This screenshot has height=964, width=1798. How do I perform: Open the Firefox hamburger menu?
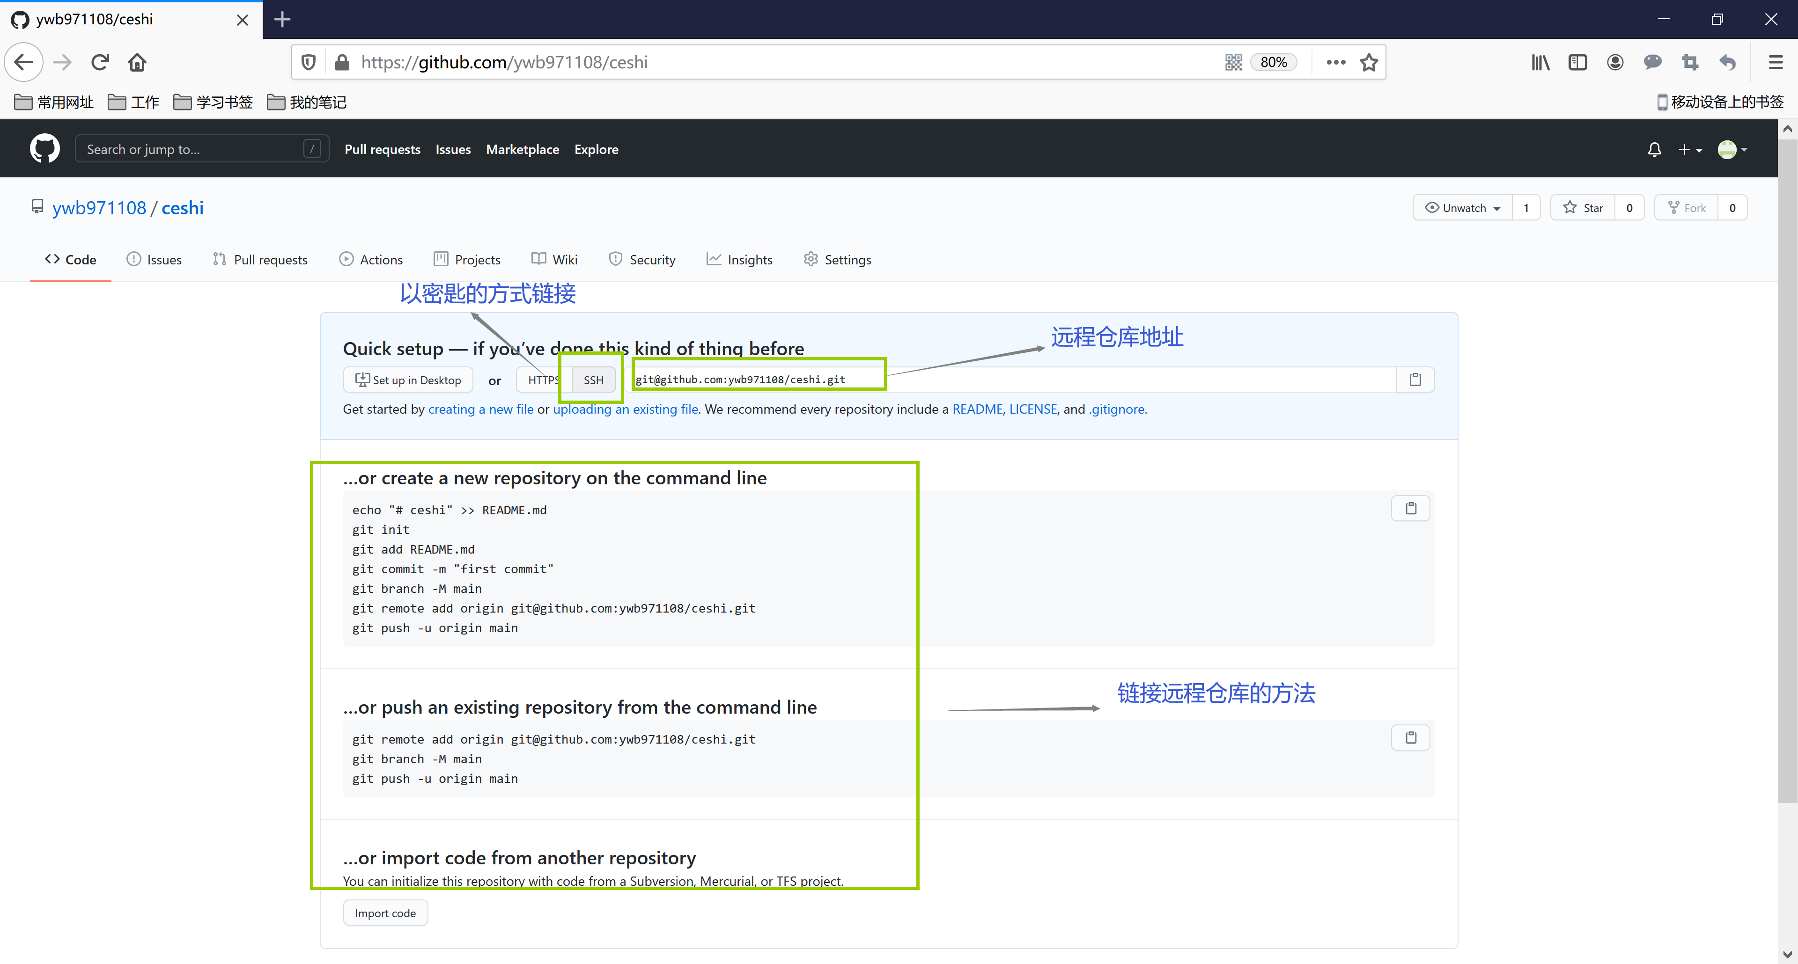(1775, 62)
